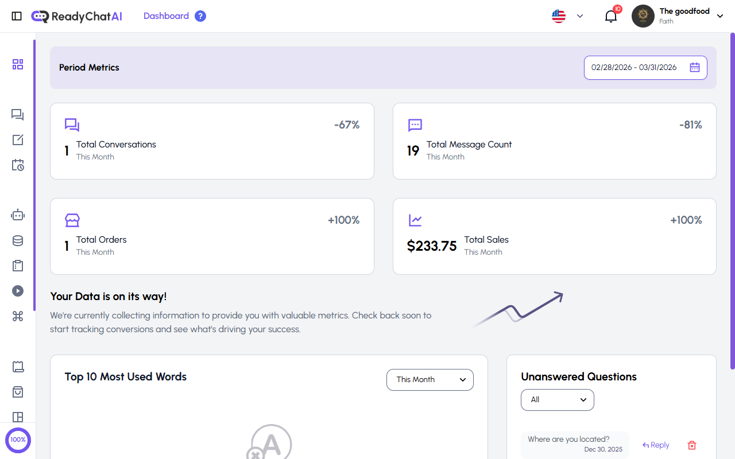This screenshot has height=459, width=735.
Task: Open the Dashboard grid icon in sidebar
Action: tap(17, 64)
